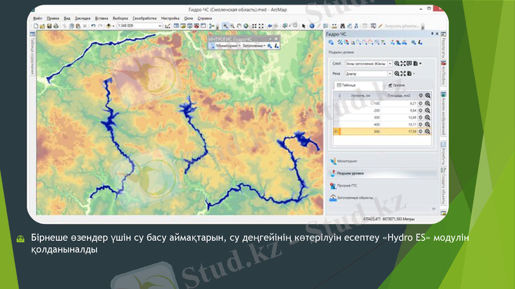Open the Затопленные объекты section

point(382,198)
